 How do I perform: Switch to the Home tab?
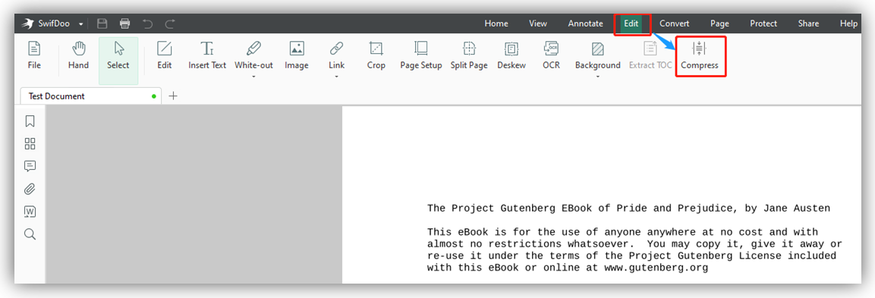click(x=496, y=24)
